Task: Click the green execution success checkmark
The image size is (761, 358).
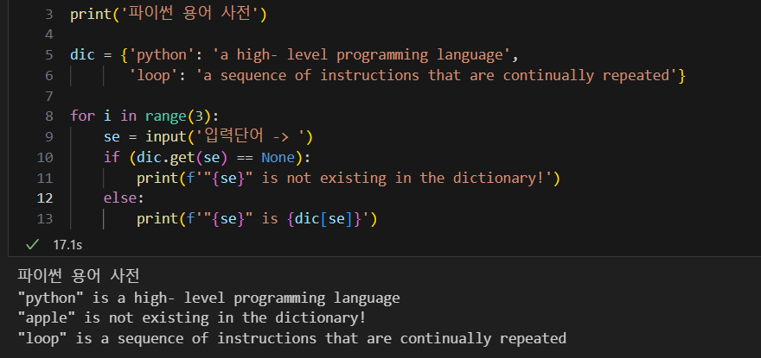Action: tap(32, 245)
